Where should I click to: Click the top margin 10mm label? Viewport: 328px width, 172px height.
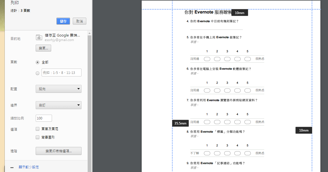tap(239, 13)
